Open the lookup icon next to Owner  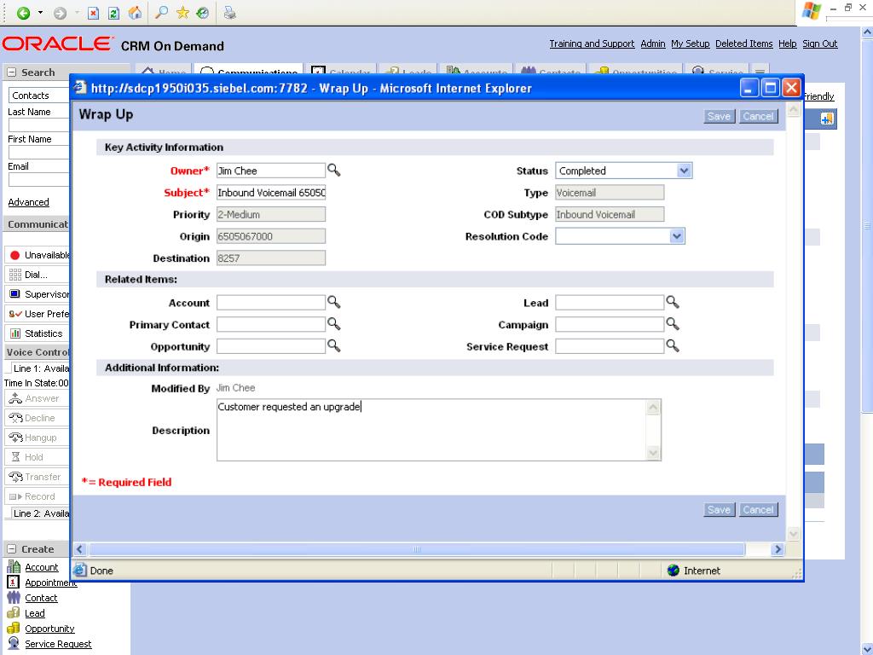[333, 170]
